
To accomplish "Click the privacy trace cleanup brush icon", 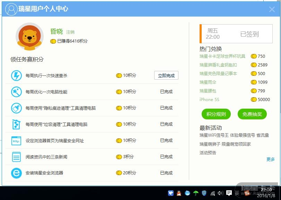I will 16,108.
